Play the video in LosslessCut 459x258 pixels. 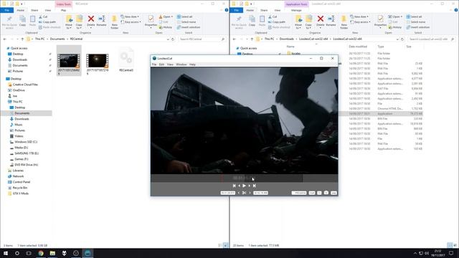tap(244, 186)
